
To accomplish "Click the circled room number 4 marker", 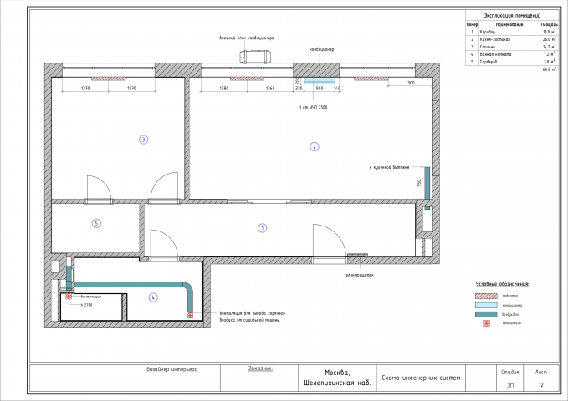I will tap(153, 297).
